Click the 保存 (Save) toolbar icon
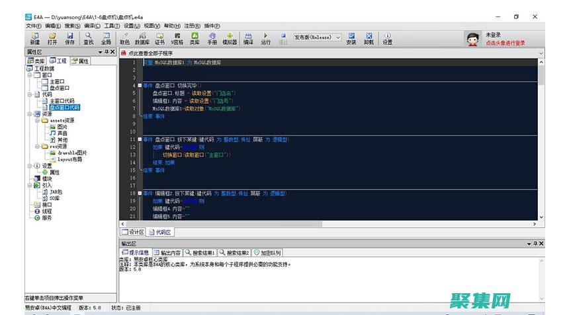 [70, 38]
